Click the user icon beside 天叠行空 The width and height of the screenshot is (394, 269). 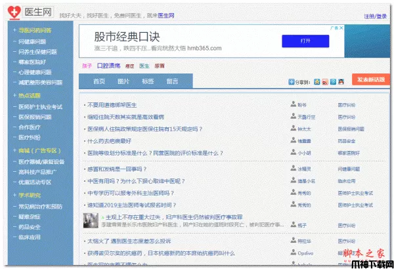point(293,117)
